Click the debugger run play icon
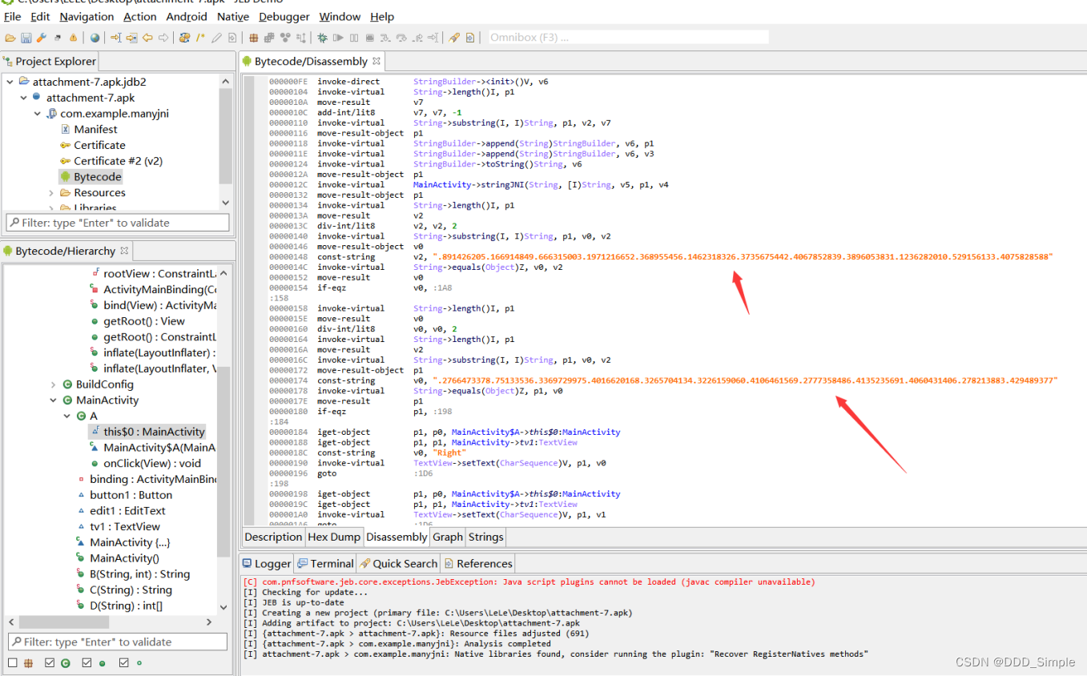 (x=338, y=38)
